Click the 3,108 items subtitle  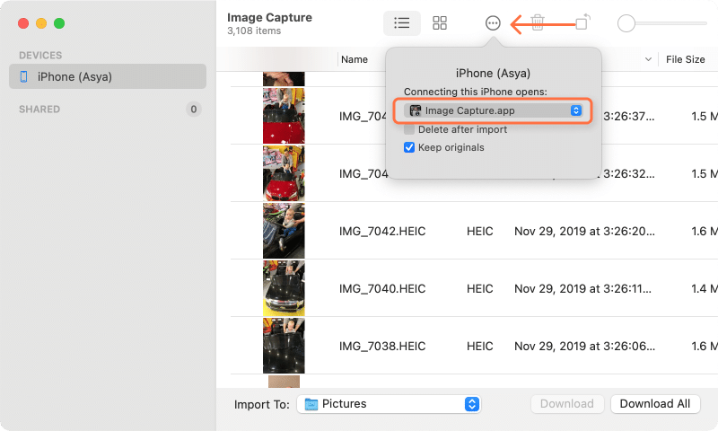tap(254, 31)
